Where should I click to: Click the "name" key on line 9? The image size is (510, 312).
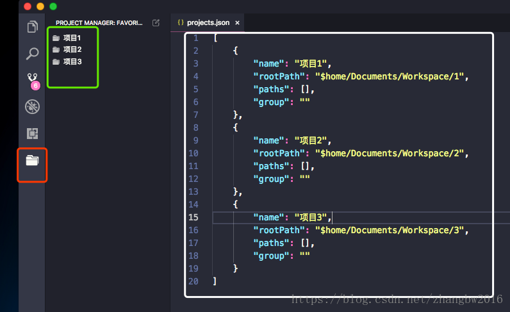pos(268,140)
